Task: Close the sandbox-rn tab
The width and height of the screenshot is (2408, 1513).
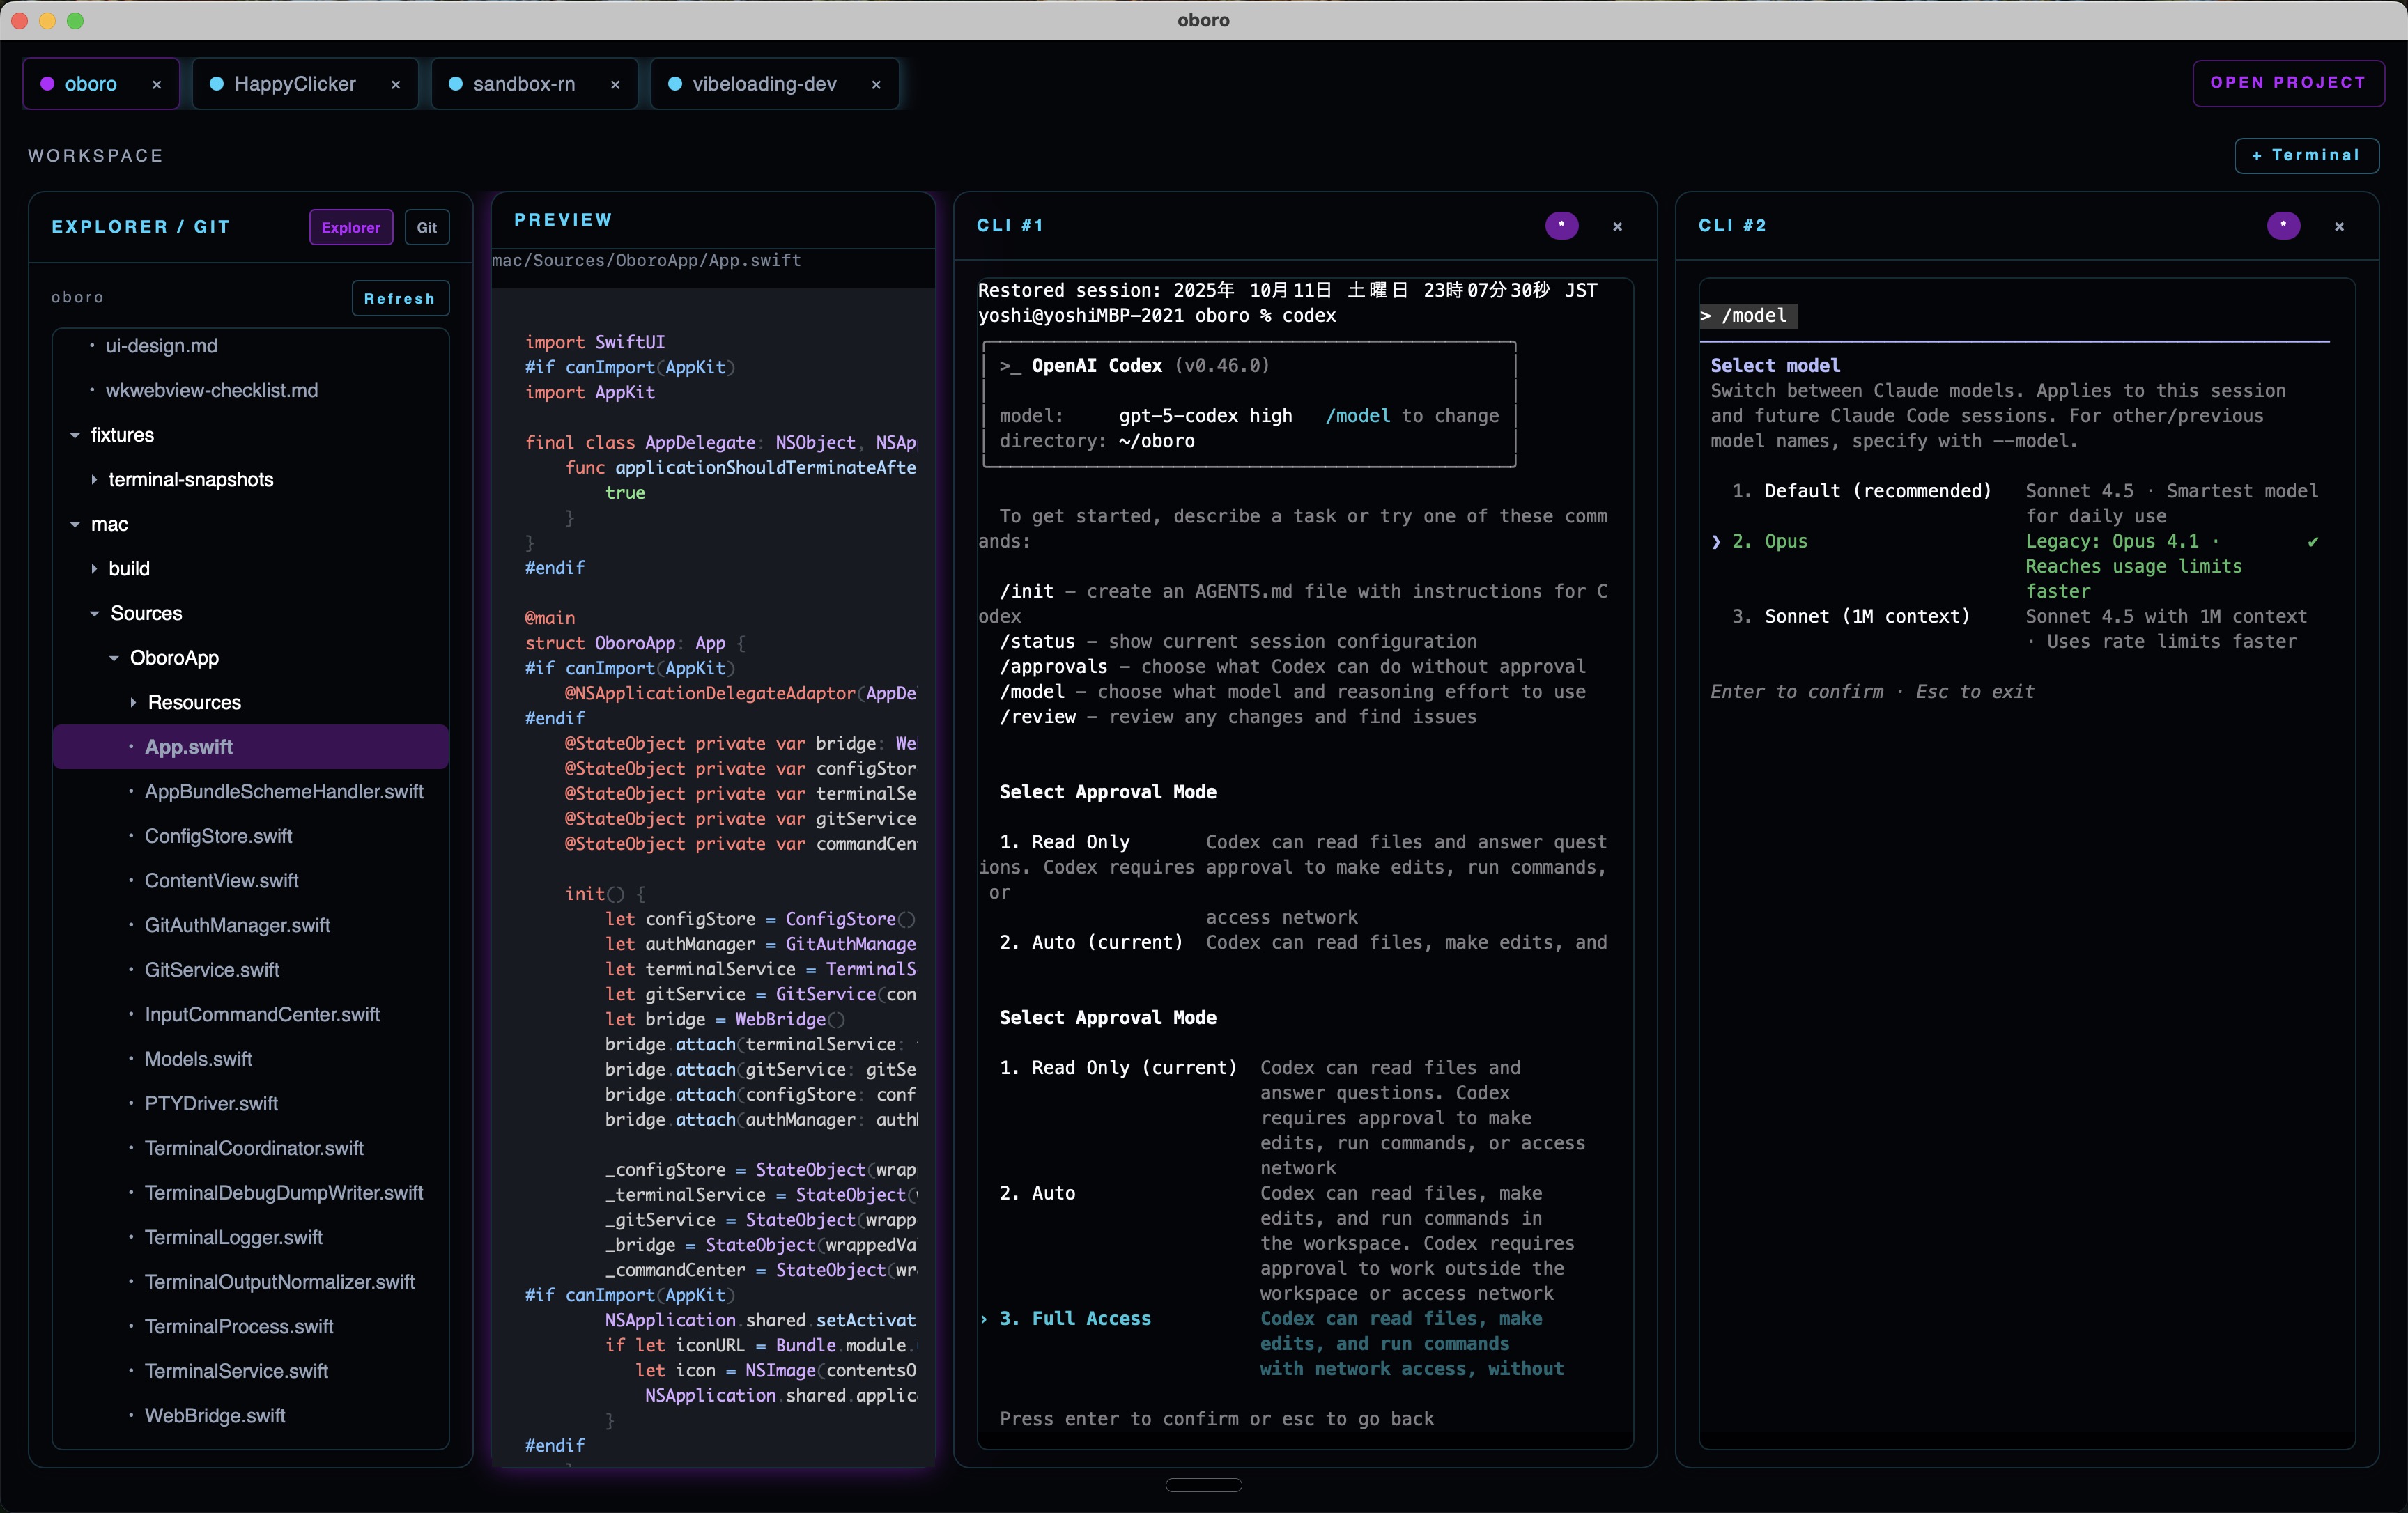Action: click(615, 85)
